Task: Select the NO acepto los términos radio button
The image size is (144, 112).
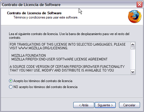Action: coord(11,87)
